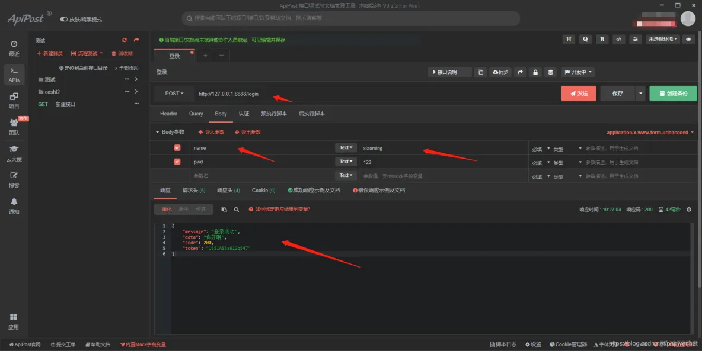702x351 pixels.
Task: Click the red 发送 send button
Action: (579, 94)
